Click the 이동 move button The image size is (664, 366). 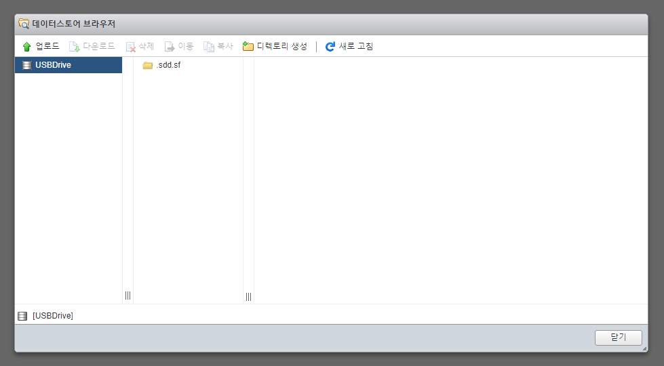pyautogui.click(x=179, y=46)
